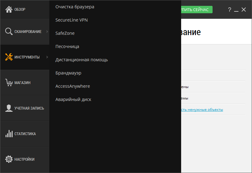The width and height of the screenshot is (252, 173).
Task: Click the gear icon for НАСТРОЙКИ
Action: point(9,159)
